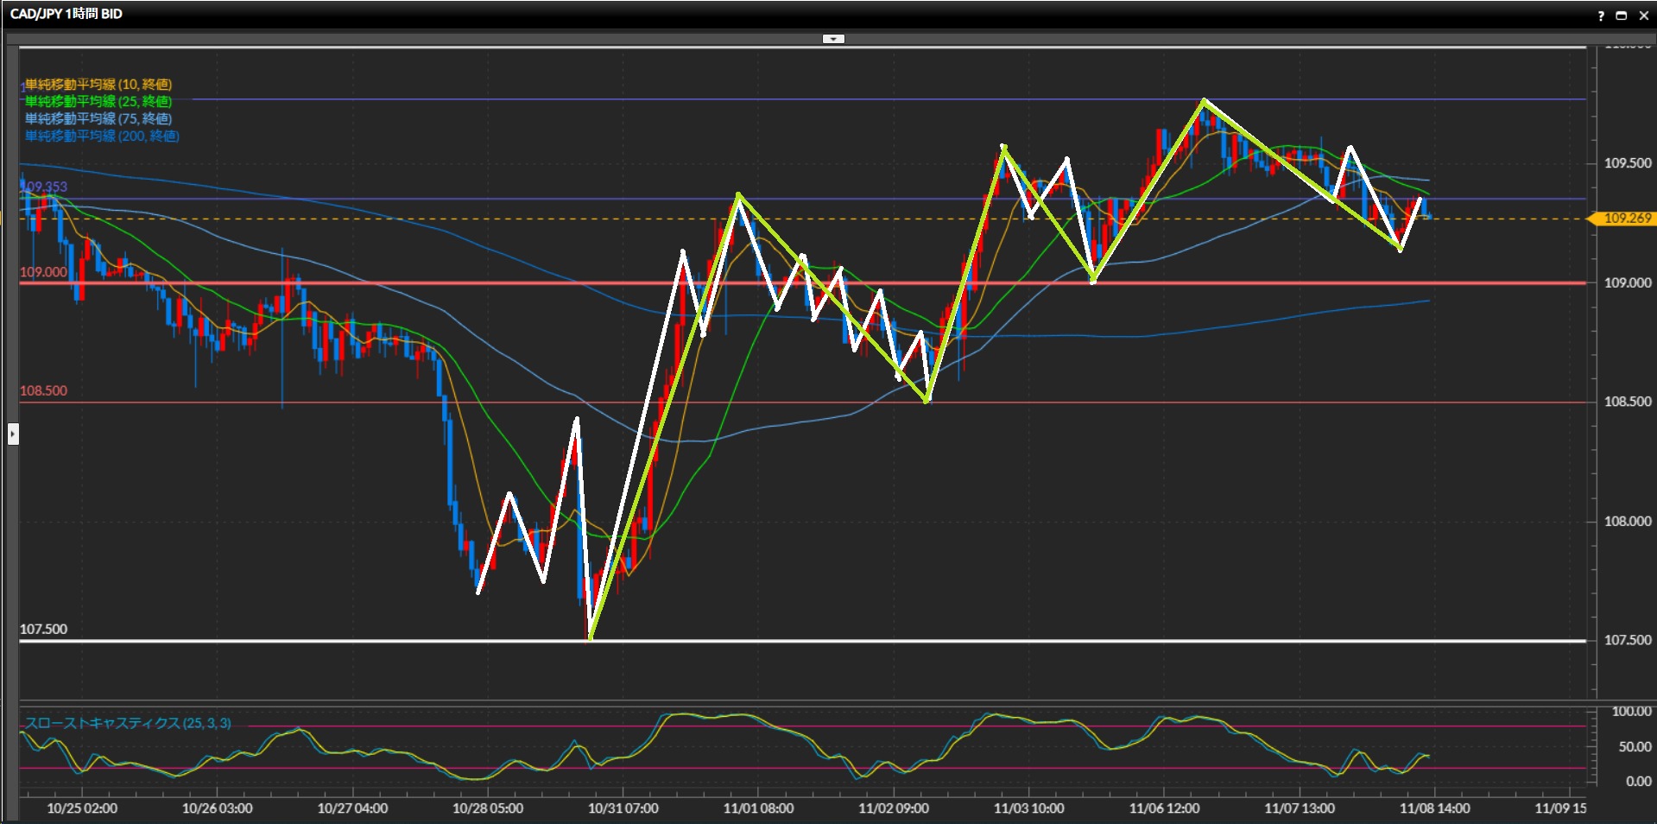This screenshot has width=1657, height=824.
Task: Click the 11/06 12:00 time axis label
Action: click(1164, 808)
